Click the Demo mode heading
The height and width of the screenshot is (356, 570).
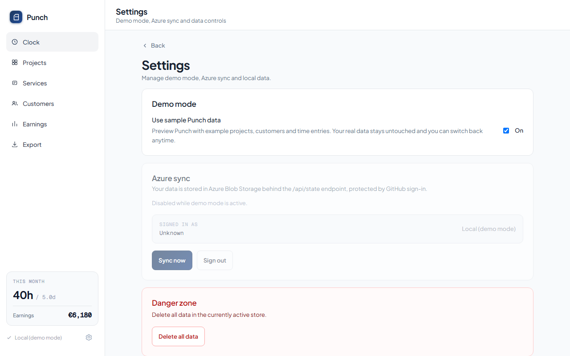pyautogui.click(x=174, y=104)
